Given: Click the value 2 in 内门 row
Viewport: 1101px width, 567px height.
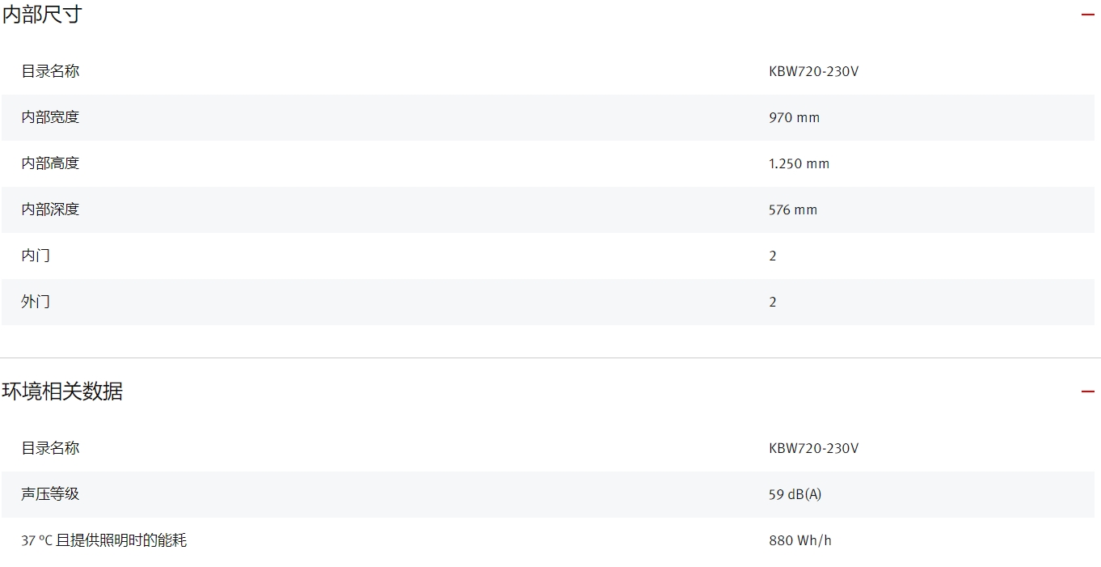Looking at the screenshot, I should (x=773, y=256).
